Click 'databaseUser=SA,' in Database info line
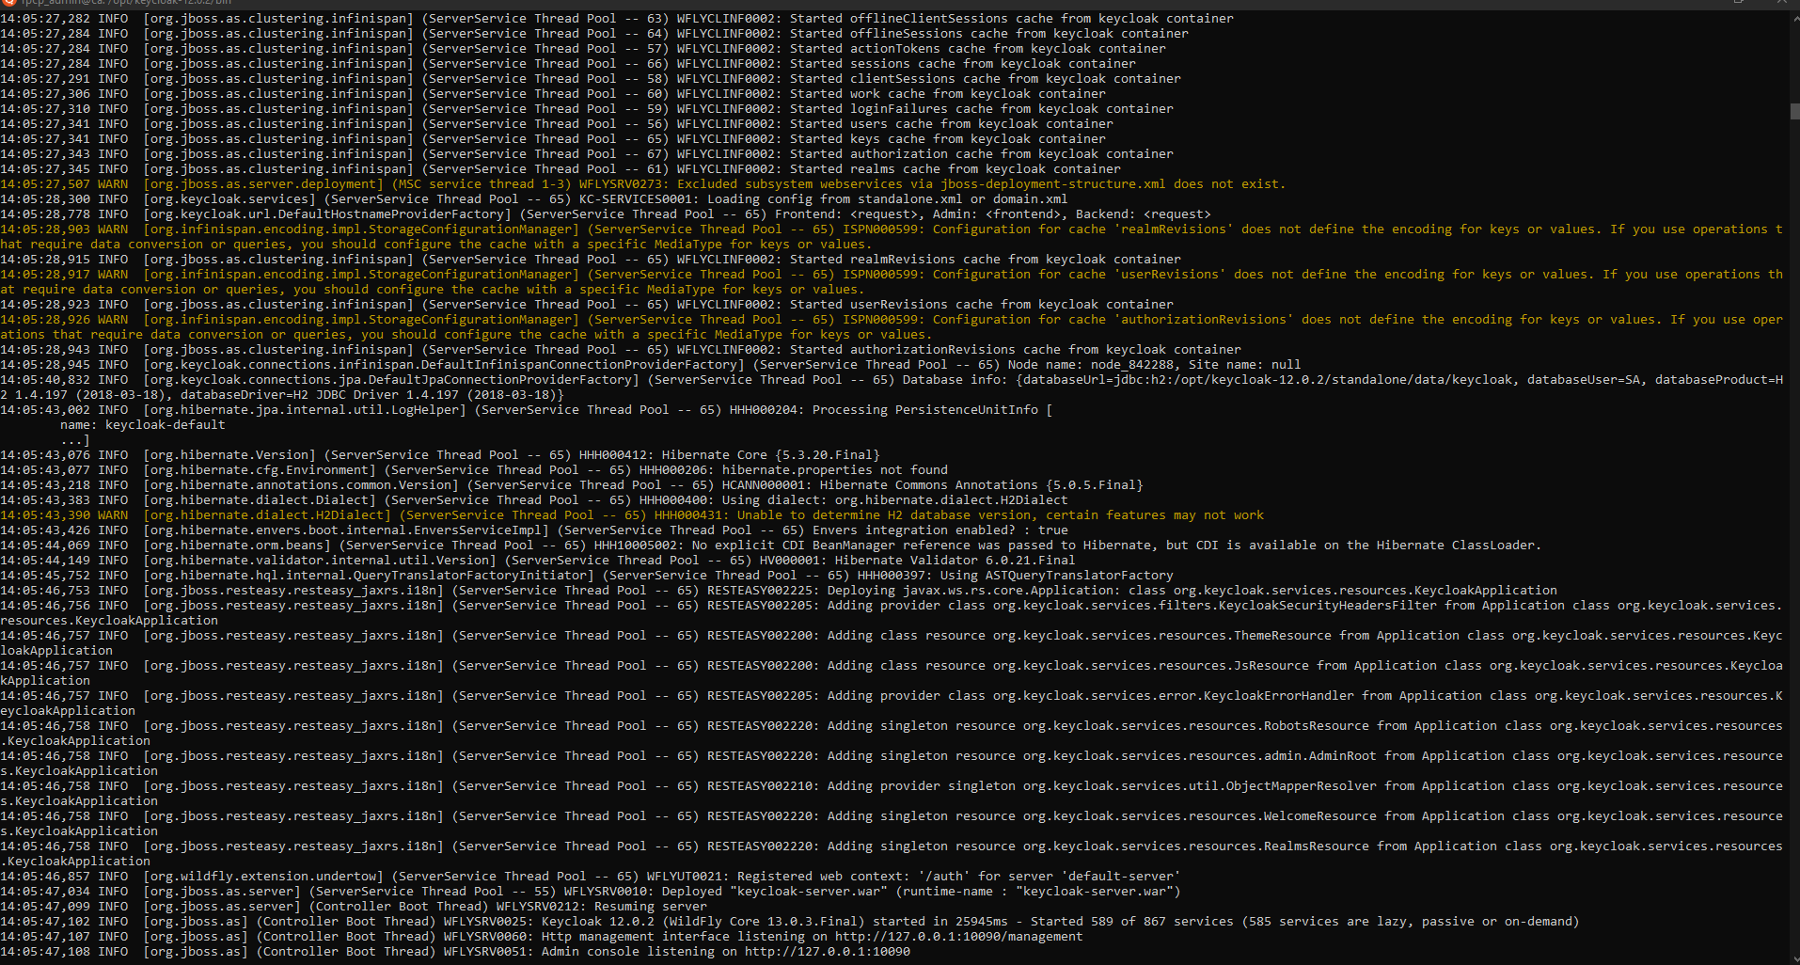This screenshot has width=1800, height=965. tap(1587, 379)
